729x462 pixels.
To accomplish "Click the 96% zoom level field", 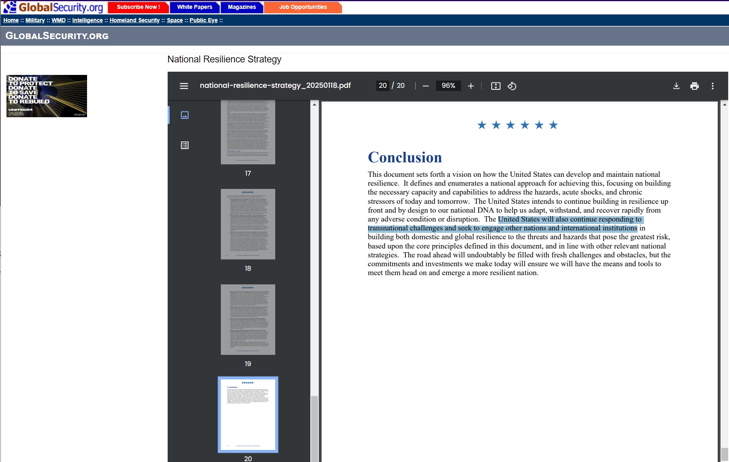I will pos(448,86).
